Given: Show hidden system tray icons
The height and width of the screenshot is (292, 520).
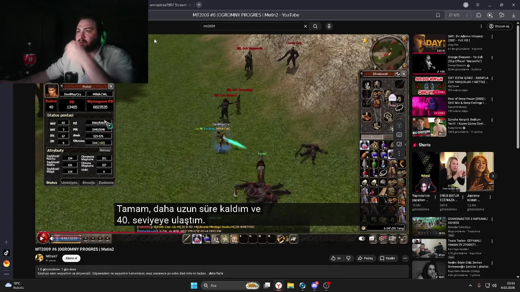Looking at the screenshot, I should (x=470, y=286).
